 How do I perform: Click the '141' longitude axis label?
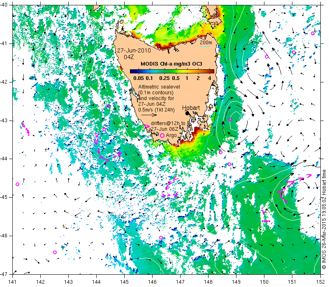[x=13, y=282]
